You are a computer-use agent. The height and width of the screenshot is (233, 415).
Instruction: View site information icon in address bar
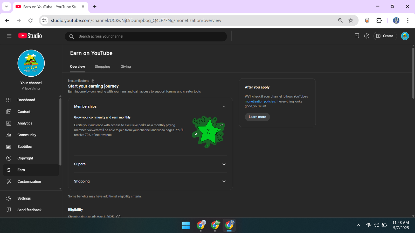point(44,20)
